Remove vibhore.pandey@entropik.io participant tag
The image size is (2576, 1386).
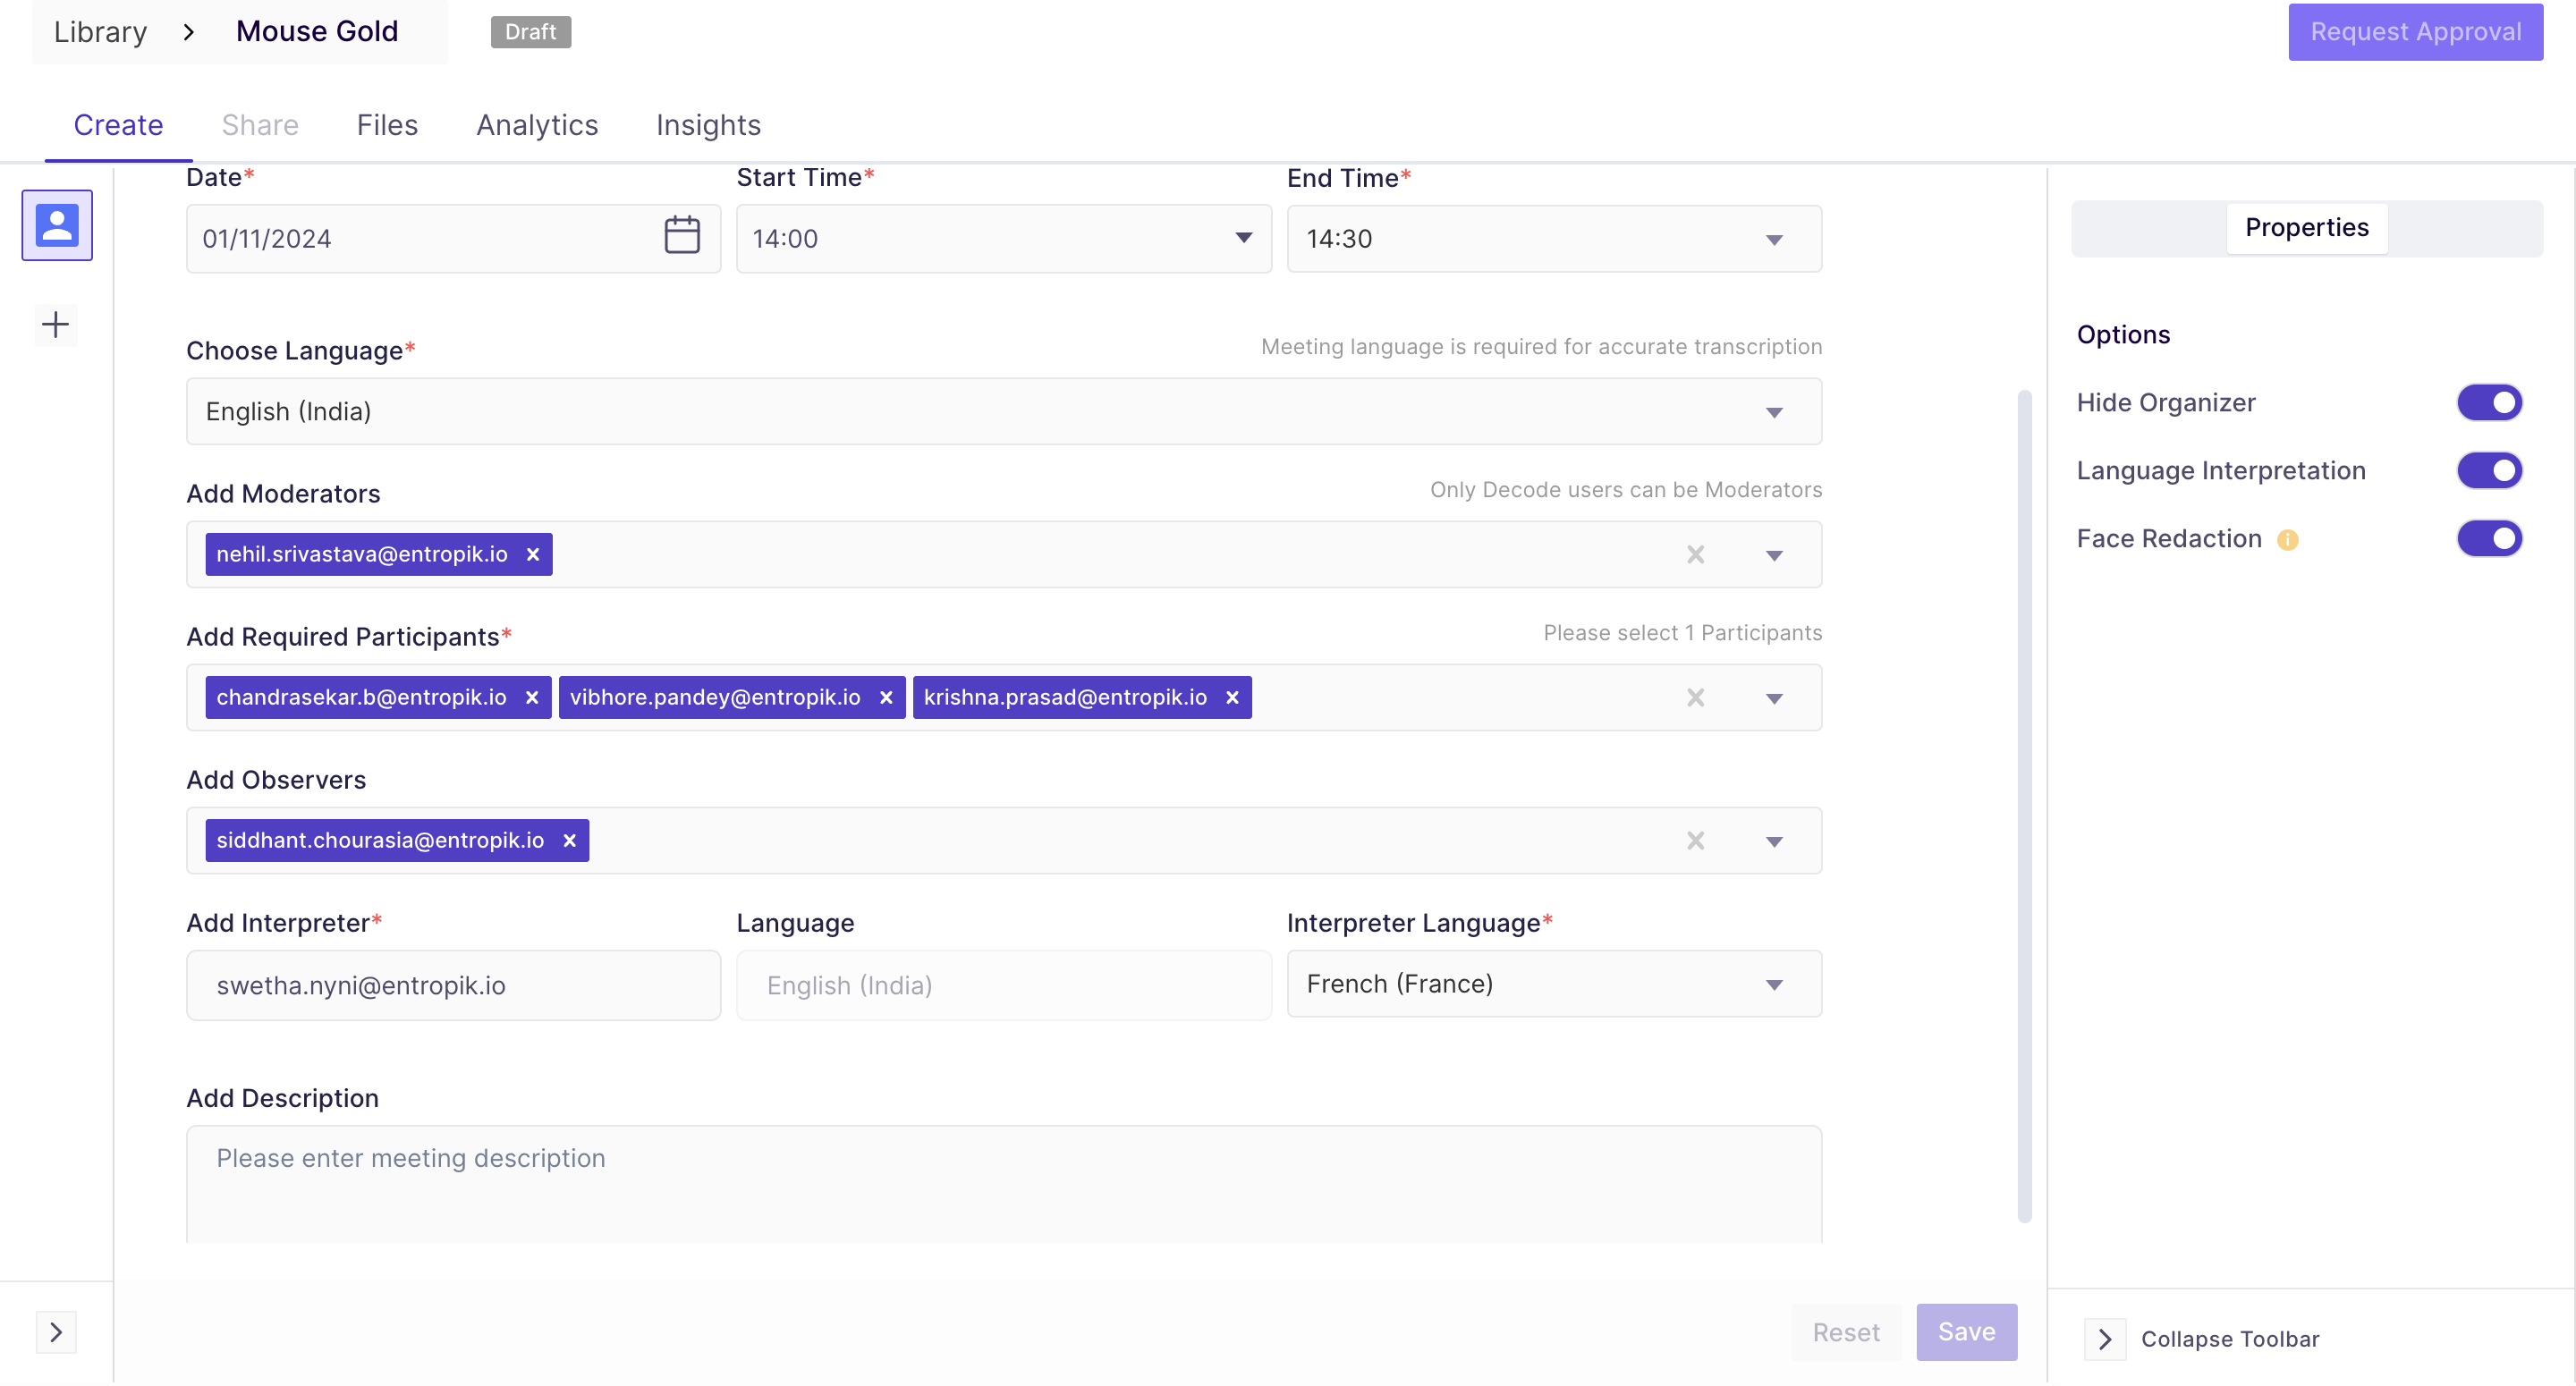[886, 698]
